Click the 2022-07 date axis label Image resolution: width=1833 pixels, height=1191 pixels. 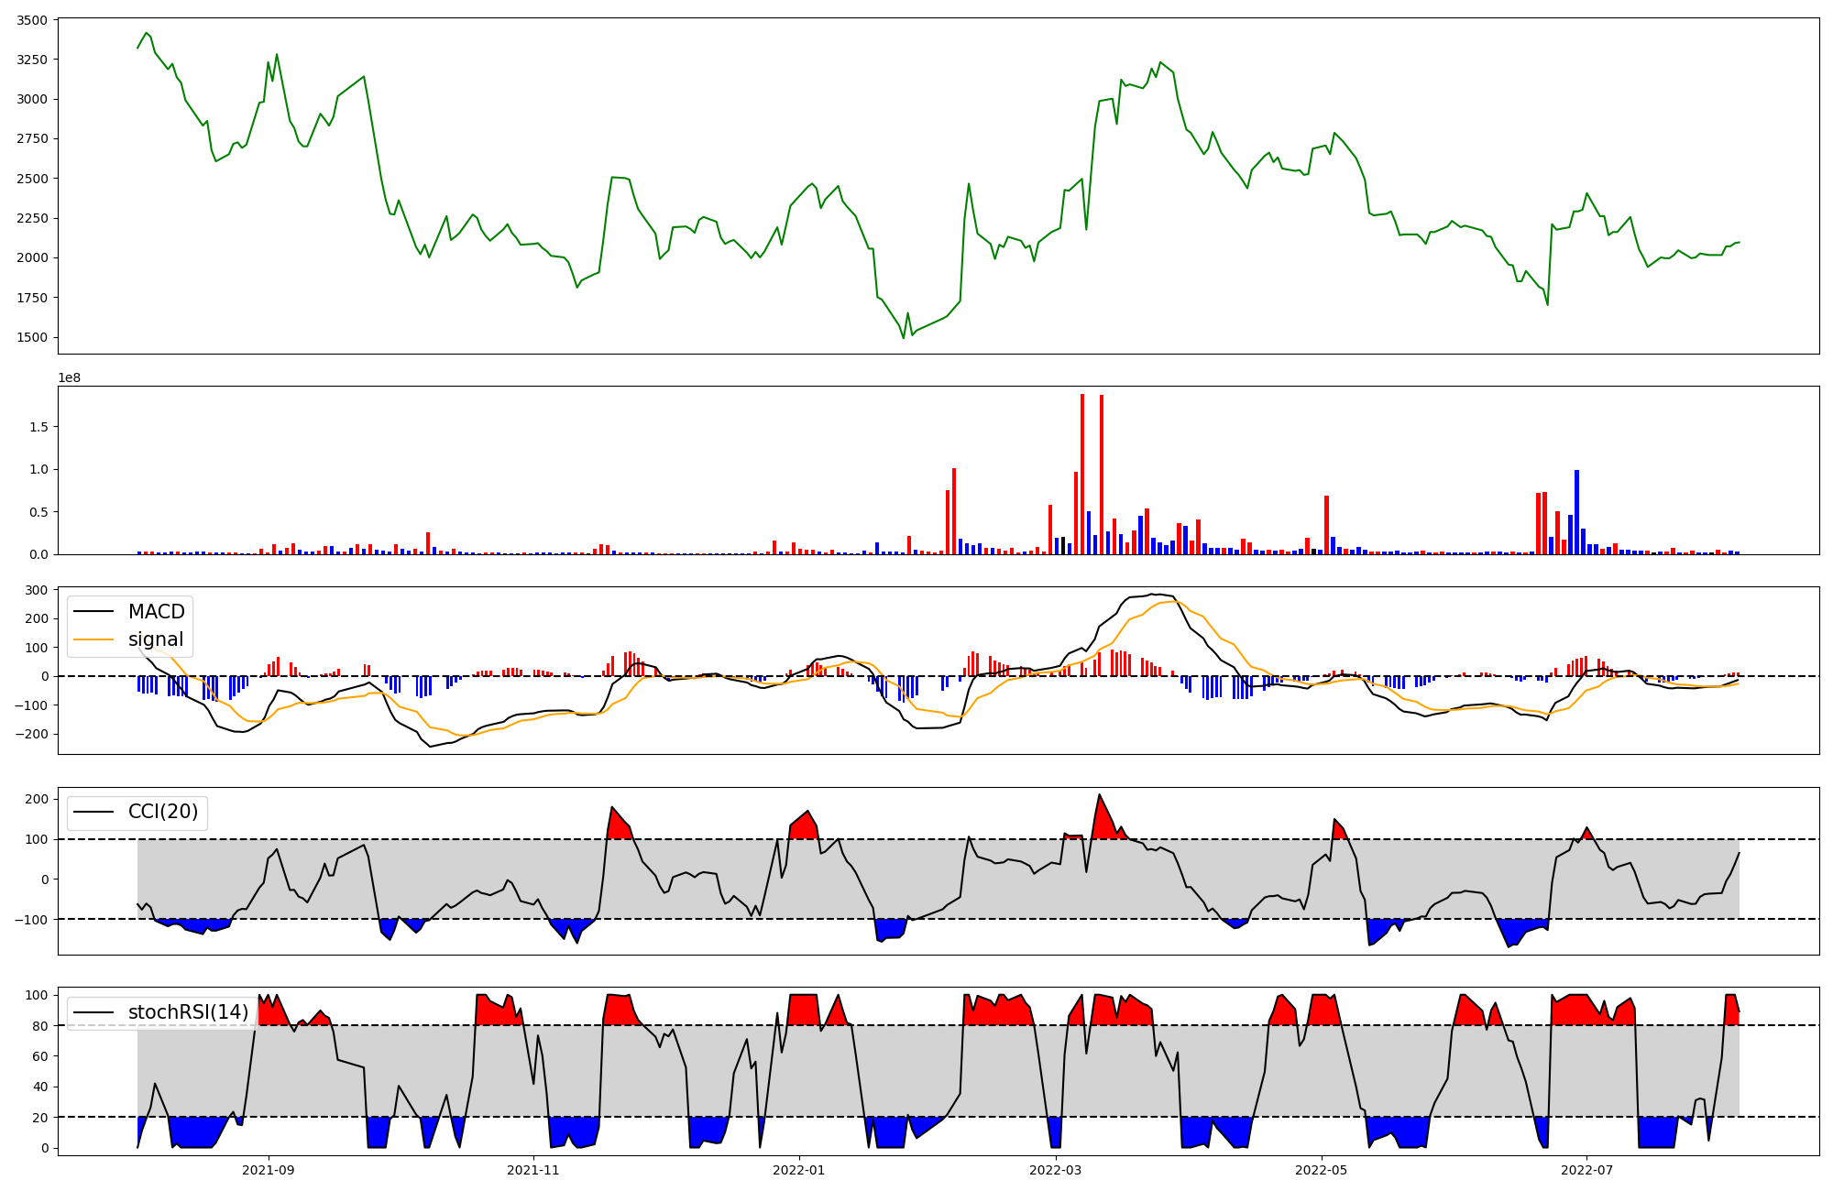[1586, 1170]
